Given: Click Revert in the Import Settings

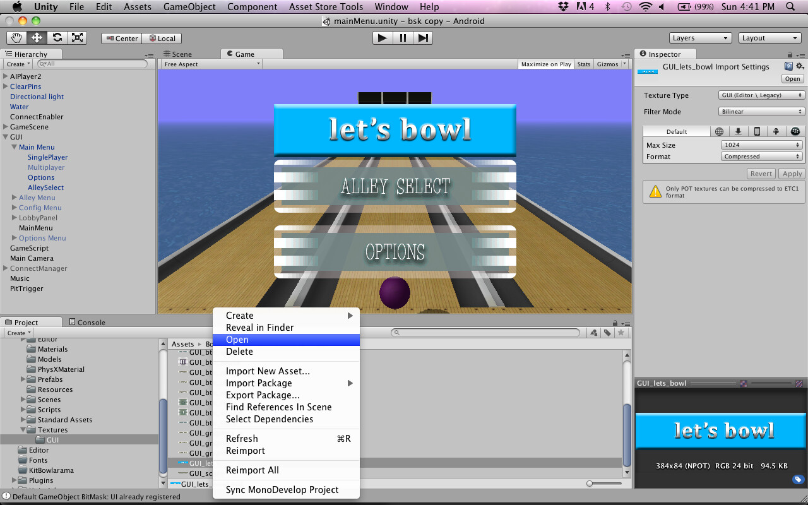Looking at the screenshot, I should click(761, 173).
